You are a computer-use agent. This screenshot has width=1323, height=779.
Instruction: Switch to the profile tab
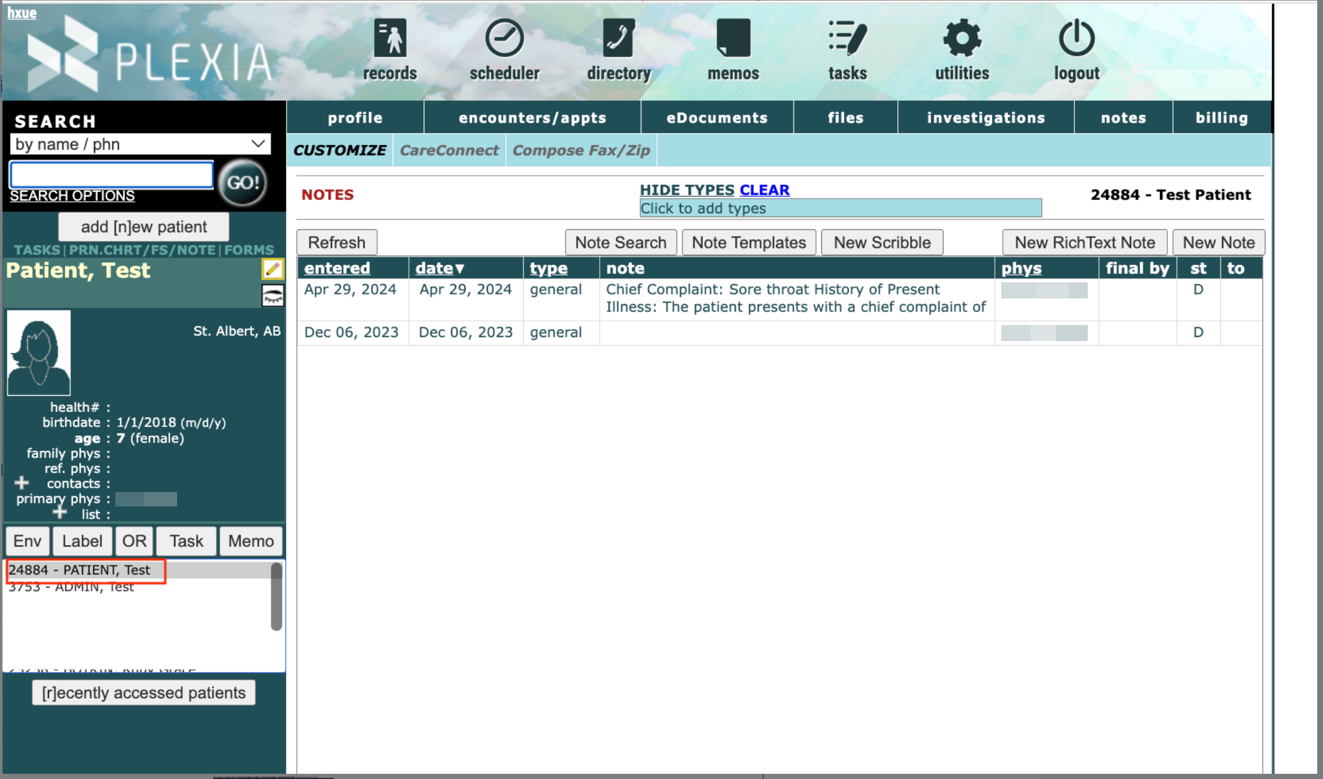pyautogui.click(x=355, y=118)
